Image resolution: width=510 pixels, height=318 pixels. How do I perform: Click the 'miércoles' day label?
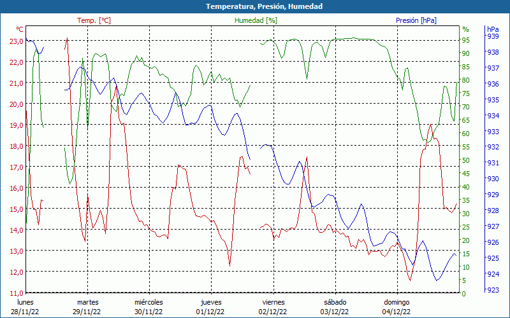(x=149, y=302)
